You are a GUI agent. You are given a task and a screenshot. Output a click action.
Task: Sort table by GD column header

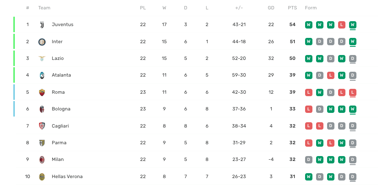(x=271, y=8)
